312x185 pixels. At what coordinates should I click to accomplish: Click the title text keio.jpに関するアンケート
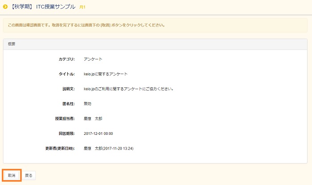105,74
